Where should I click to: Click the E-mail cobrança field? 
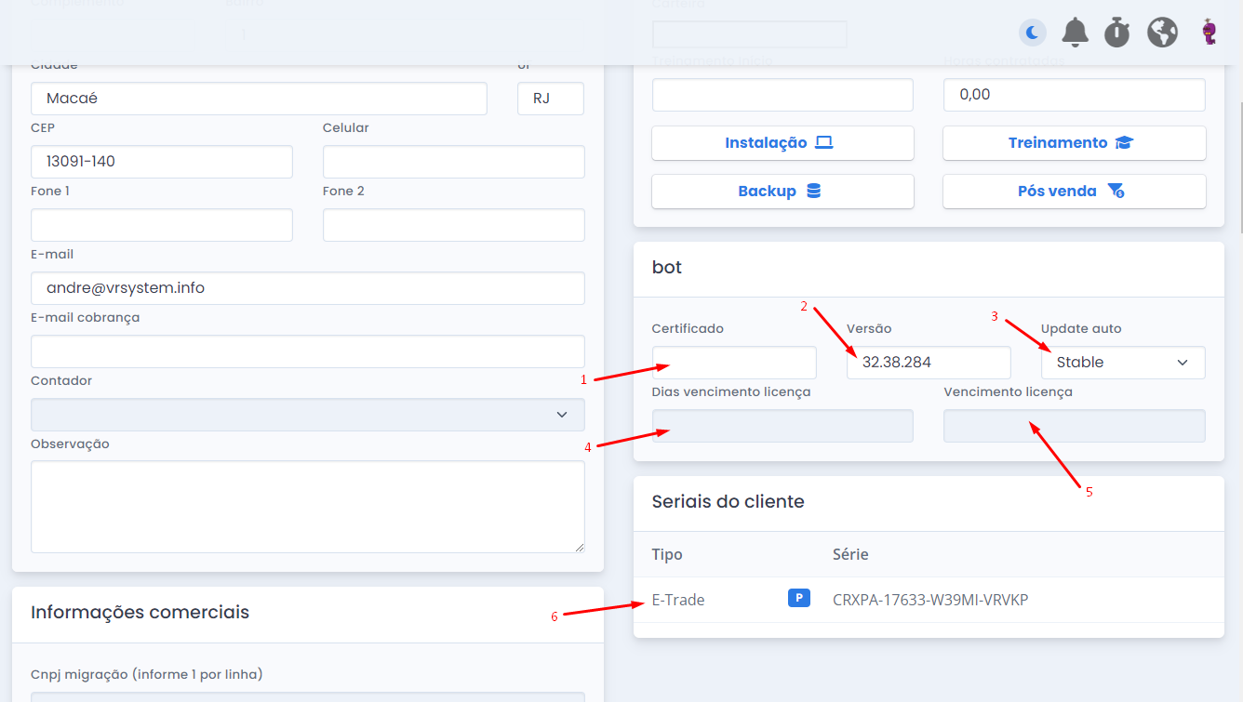tap(307, 351)
